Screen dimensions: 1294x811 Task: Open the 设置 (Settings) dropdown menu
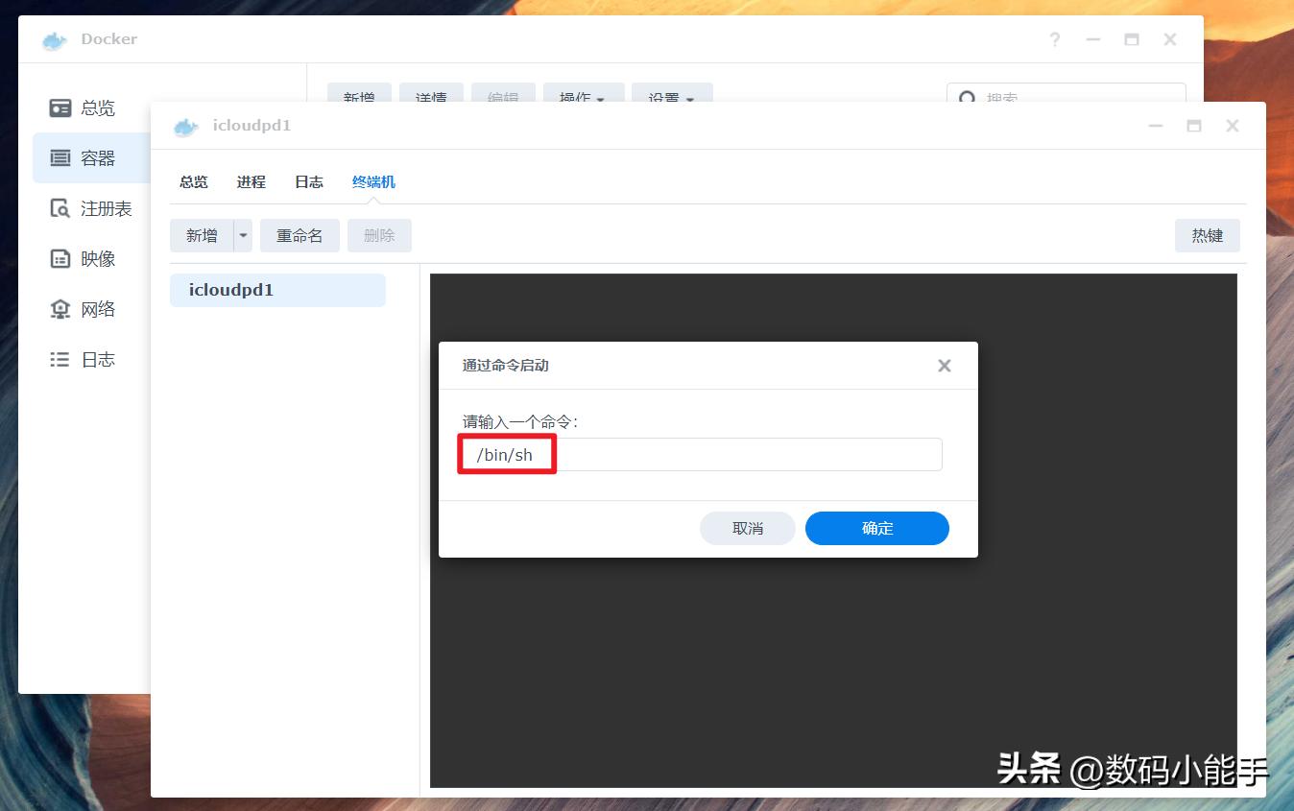pos(672,97)
